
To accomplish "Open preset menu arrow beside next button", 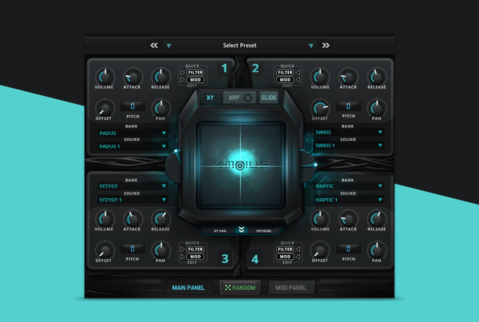I will (x=311, y=46).
